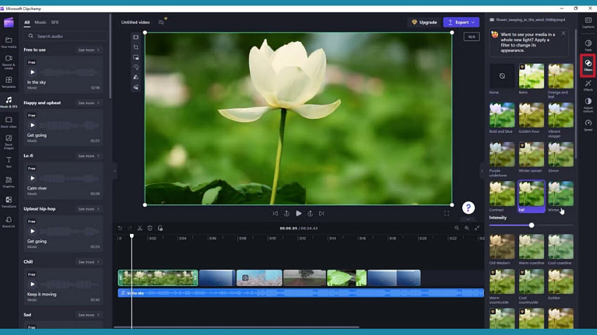The width and height of the screenshot is (597, 335).
Task: Switch to the All audio tab
Action: (x=27, y=22)
